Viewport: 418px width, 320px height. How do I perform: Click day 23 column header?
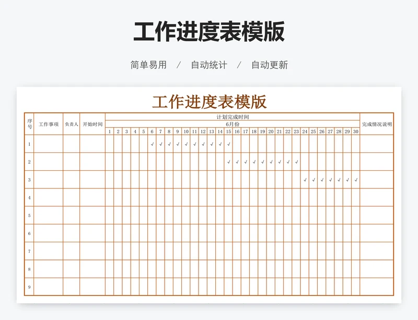[296, 132]
